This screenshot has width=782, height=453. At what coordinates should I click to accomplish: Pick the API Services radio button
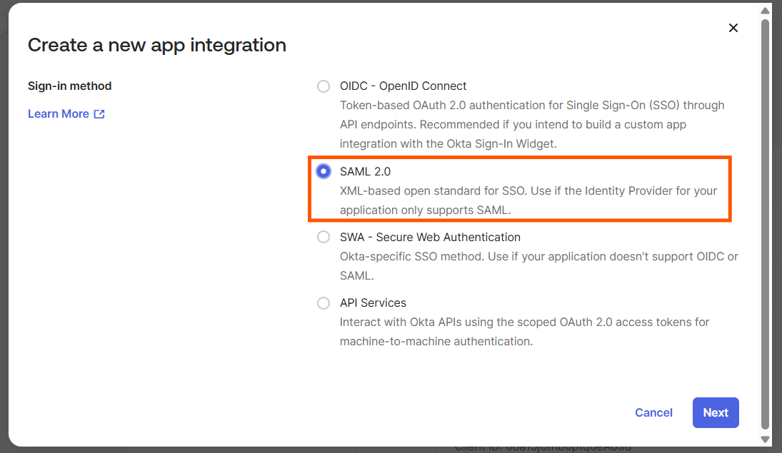324,303
